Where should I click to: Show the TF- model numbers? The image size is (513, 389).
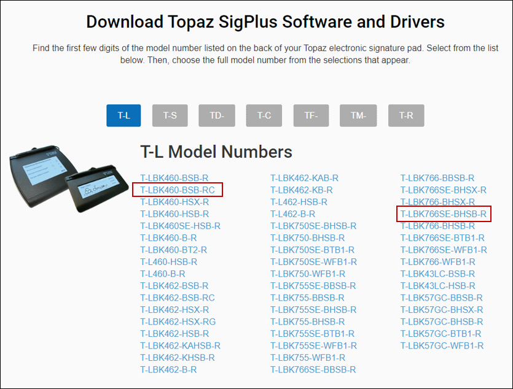(x=311, y=115)
